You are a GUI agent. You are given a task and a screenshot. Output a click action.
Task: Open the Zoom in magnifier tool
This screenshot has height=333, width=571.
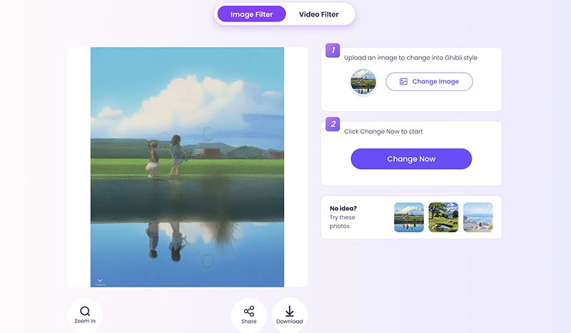[85, 315]
